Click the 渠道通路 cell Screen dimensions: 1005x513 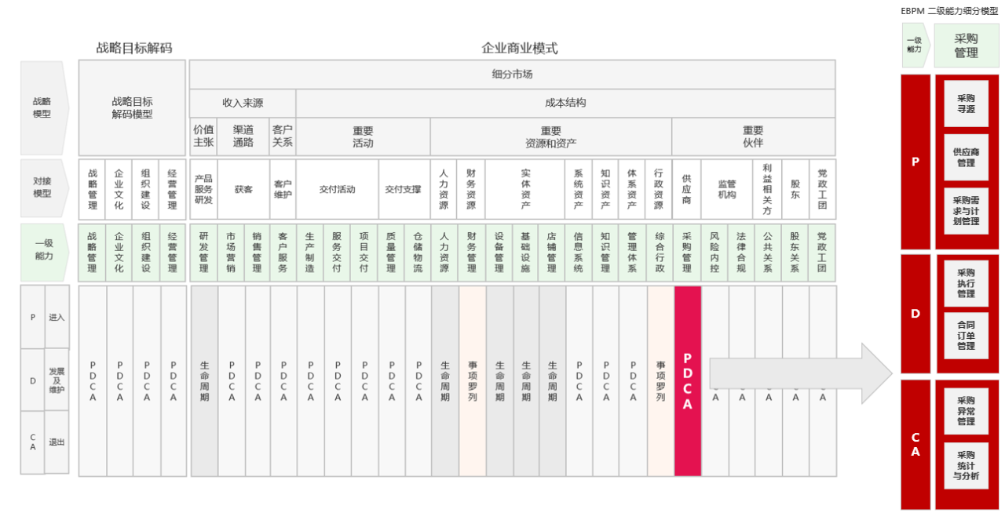243,136
